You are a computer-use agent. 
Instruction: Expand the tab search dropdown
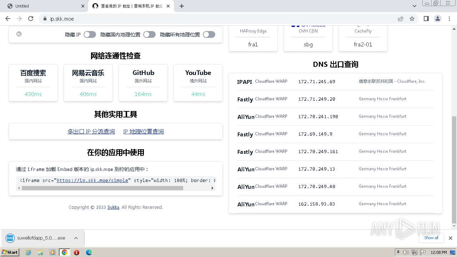click(414, 6)
